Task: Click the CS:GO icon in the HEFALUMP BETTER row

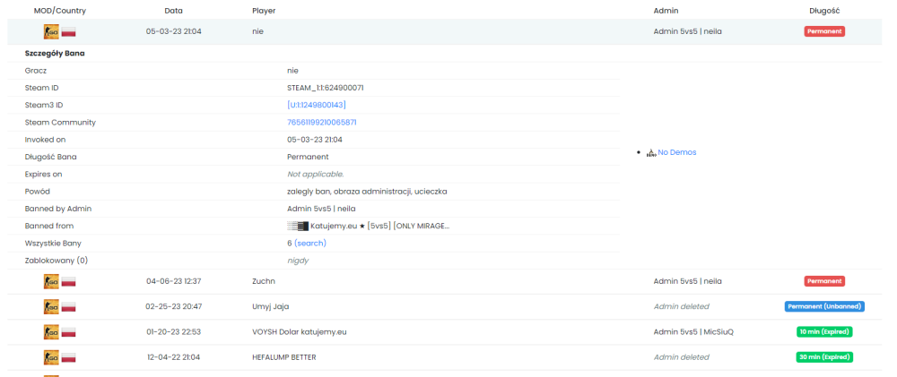Action: [x=51, y=357]
